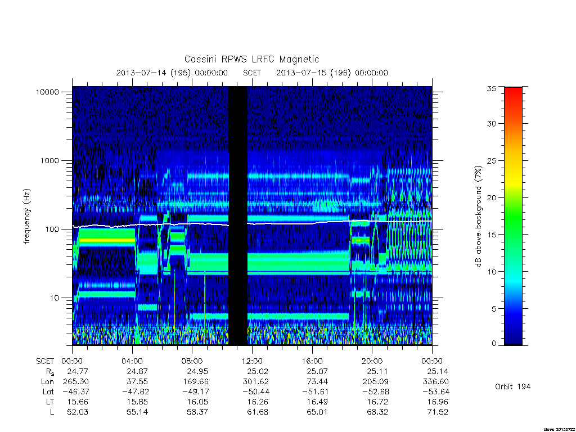Screen dimensions: 576x432
Task: Click the 'Lat' row label
Action: point(48,391)
